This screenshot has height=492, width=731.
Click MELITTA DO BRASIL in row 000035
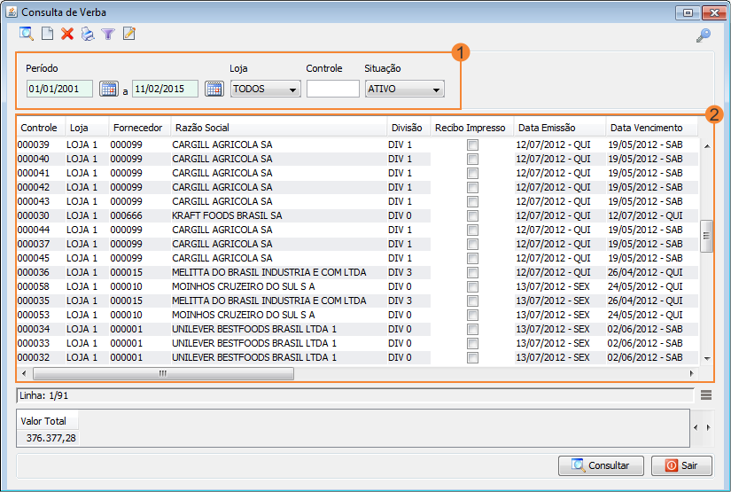pos(269,301)
